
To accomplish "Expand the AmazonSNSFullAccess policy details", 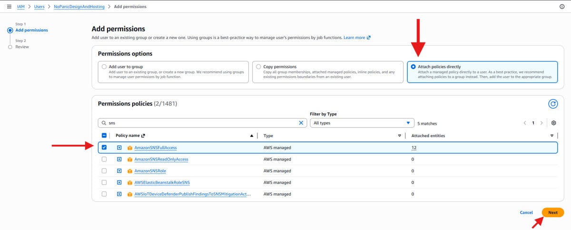I will pos(119,148).
